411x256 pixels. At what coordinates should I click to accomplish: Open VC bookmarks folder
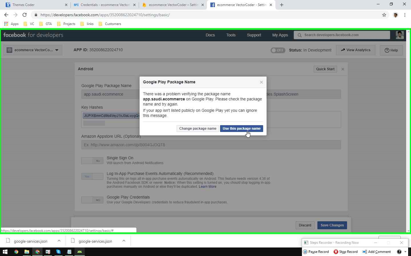(x=29, y=24)
